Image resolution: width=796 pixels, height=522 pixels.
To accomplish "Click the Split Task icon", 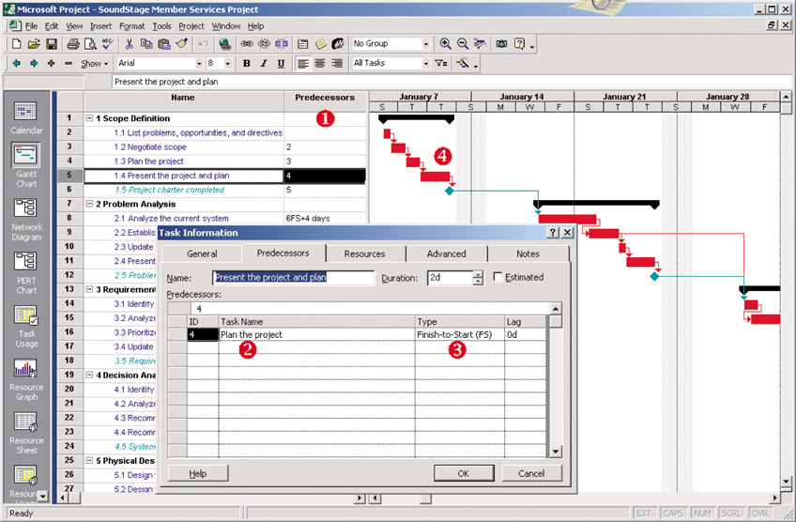I will pyautogui.click(x=282, y=44).
